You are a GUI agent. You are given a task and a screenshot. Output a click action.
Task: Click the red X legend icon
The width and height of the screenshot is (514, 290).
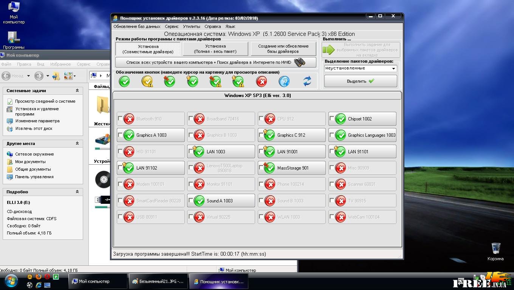(x=262, y=81)
